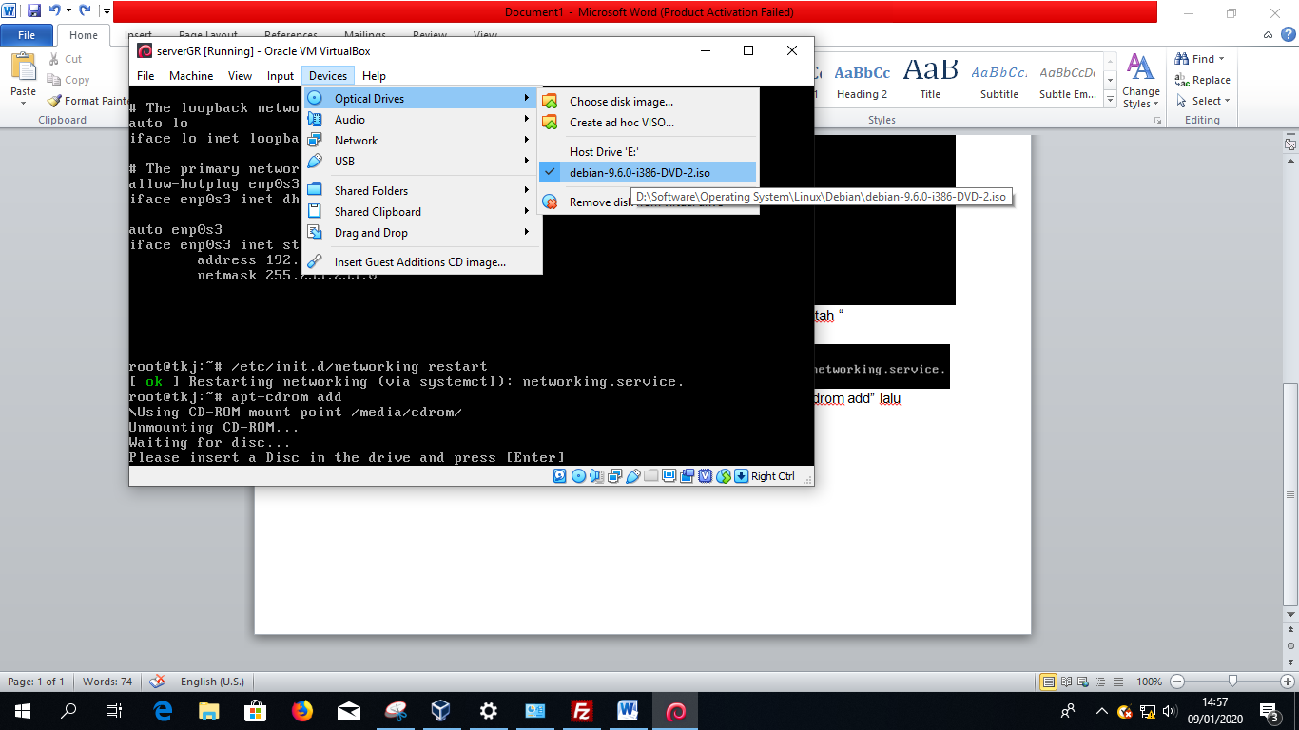Click the keyboard capture arrow icon beside Right Ctrl
The width and height of the screenshot is (1299, 730).
tap(741, 476)
